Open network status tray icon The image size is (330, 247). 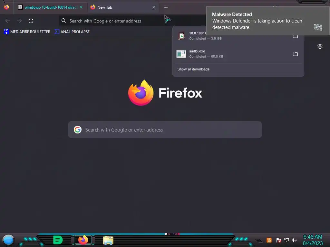[286, 240]
